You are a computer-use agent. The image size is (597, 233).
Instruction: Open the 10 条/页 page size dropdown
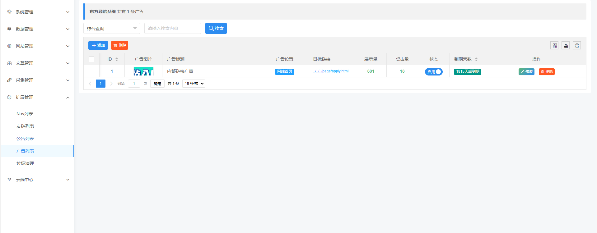point(194,84)
